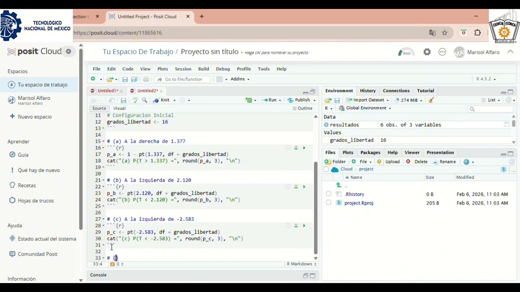Switch to the Packages tab
The width and height of the screenshot is (520, 292).
coord(370,152)
